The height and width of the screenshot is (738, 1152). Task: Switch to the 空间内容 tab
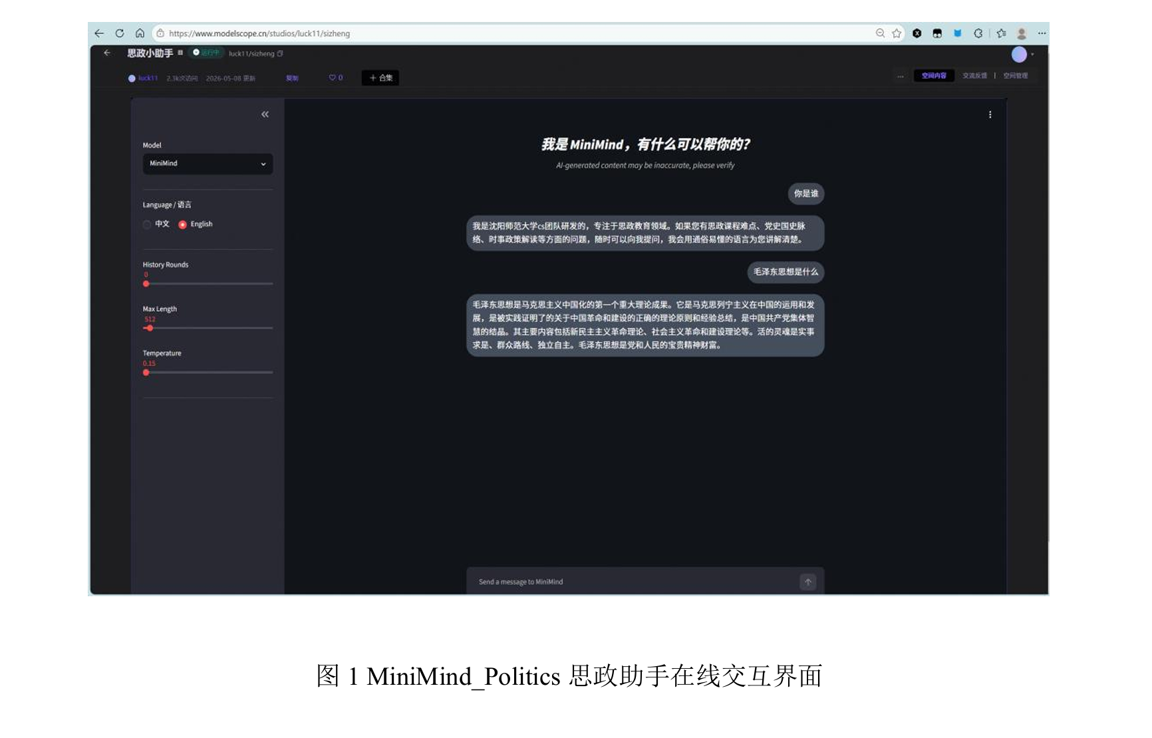pyautogui.click(x=934, y=76)
